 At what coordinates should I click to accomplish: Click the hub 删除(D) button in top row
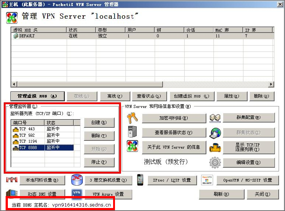(x=261, y=96)
